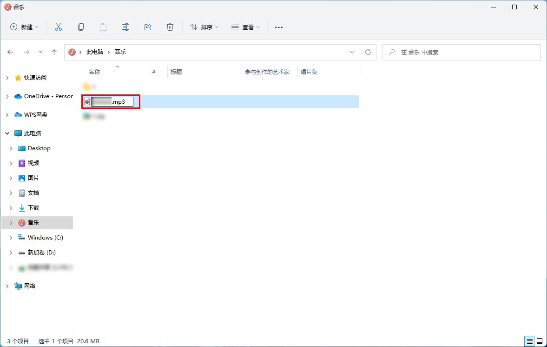This screenshot has height=347, width=547.
Task: Collapse the 此电脑 tree in sidebar
Action: tap(7, 133)
